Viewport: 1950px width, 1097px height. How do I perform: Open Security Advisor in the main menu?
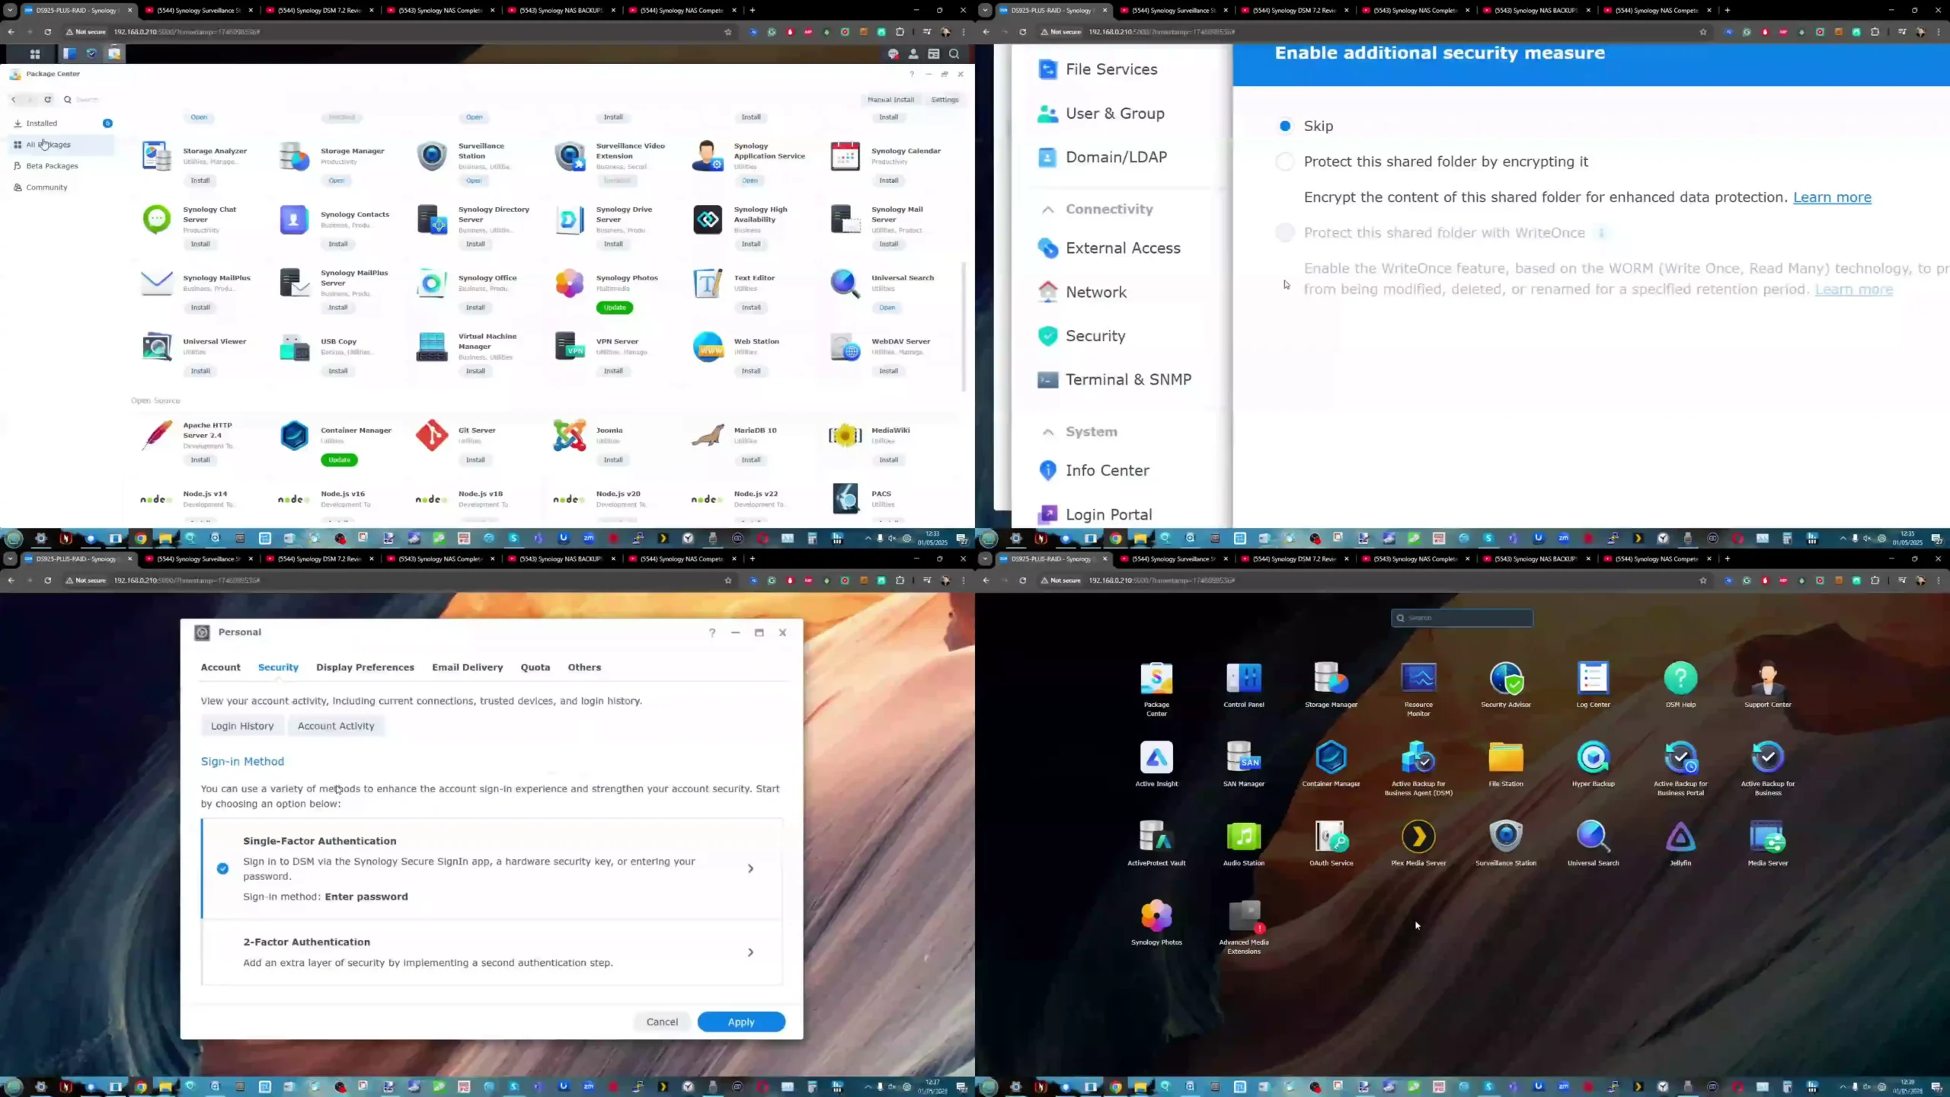click(1506, 684)
